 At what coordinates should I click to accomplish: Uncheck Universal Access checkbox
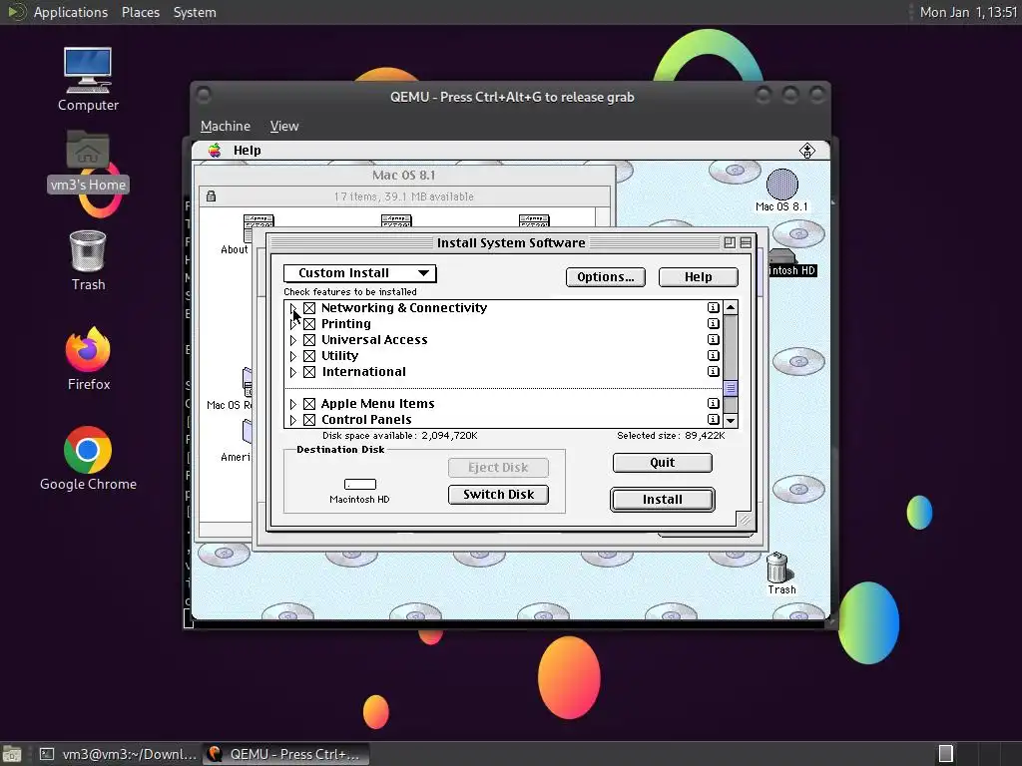309,340
